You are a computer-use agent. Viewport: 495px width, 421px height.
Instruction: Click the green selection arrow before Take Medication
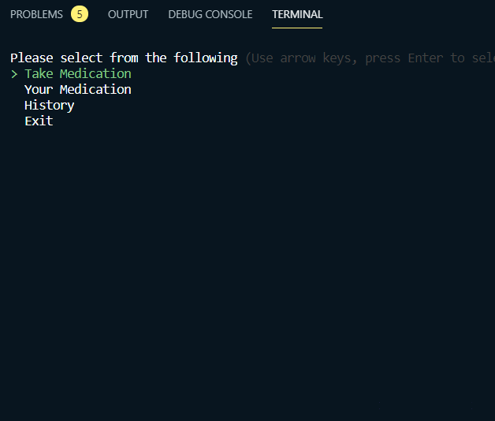coord(14,74)
